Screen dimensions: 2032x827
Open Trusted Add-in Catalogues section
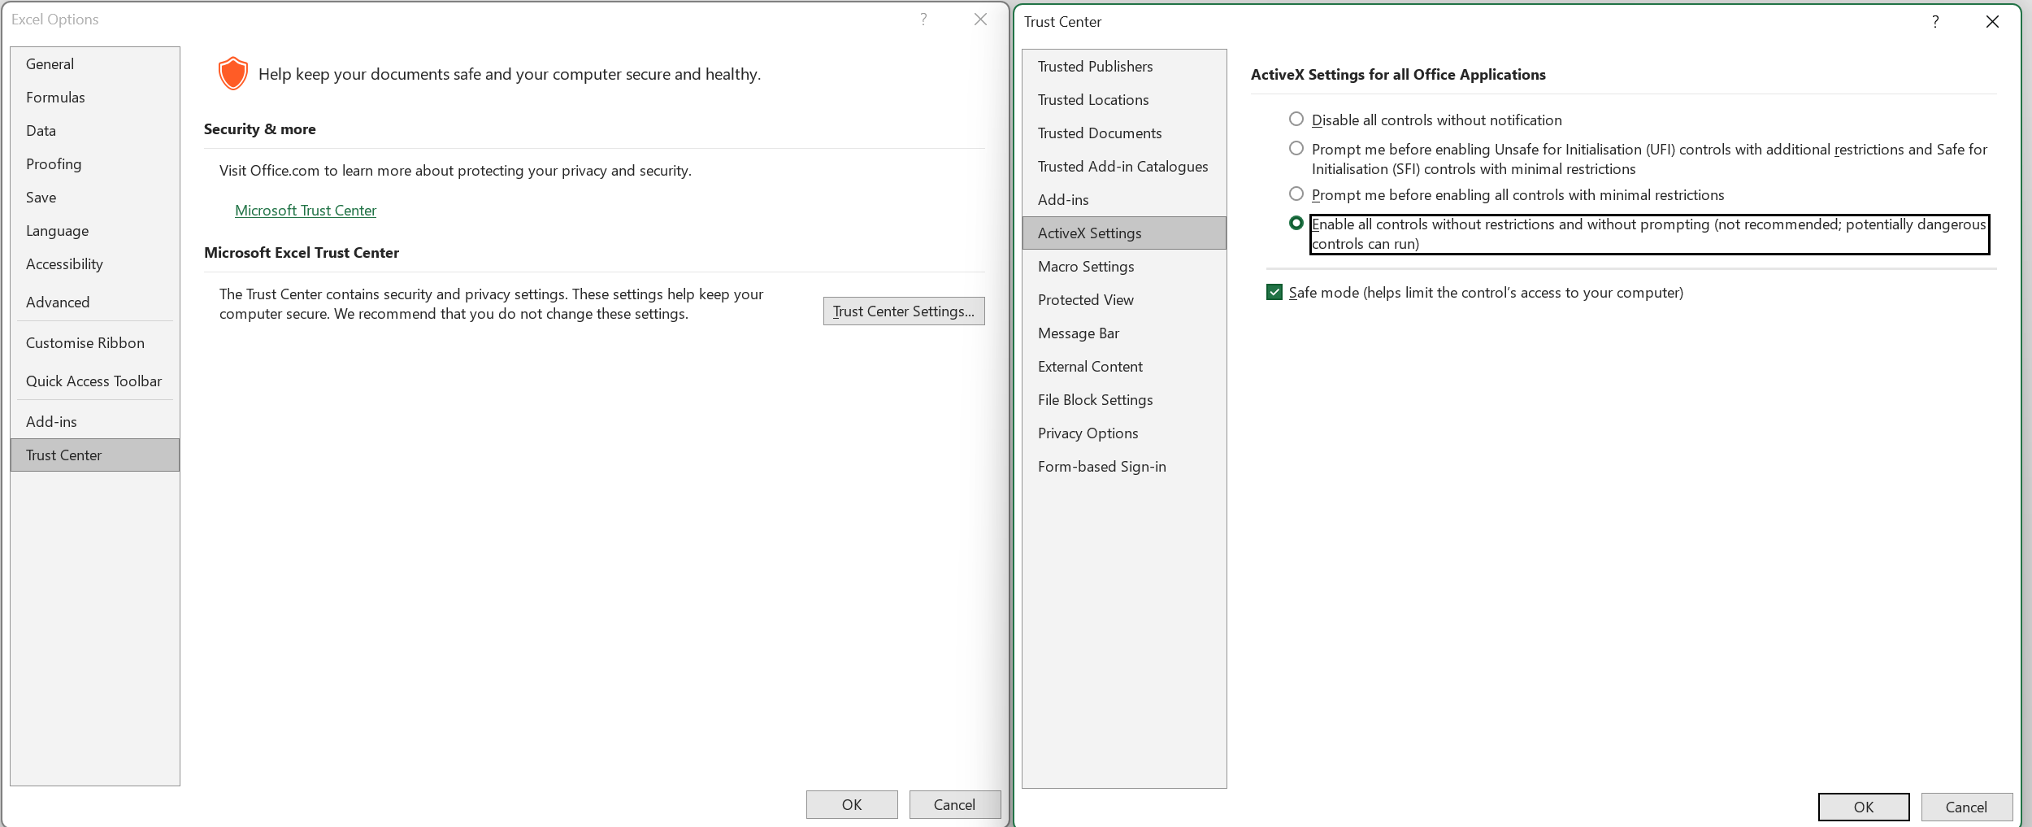click(1123, 167)
